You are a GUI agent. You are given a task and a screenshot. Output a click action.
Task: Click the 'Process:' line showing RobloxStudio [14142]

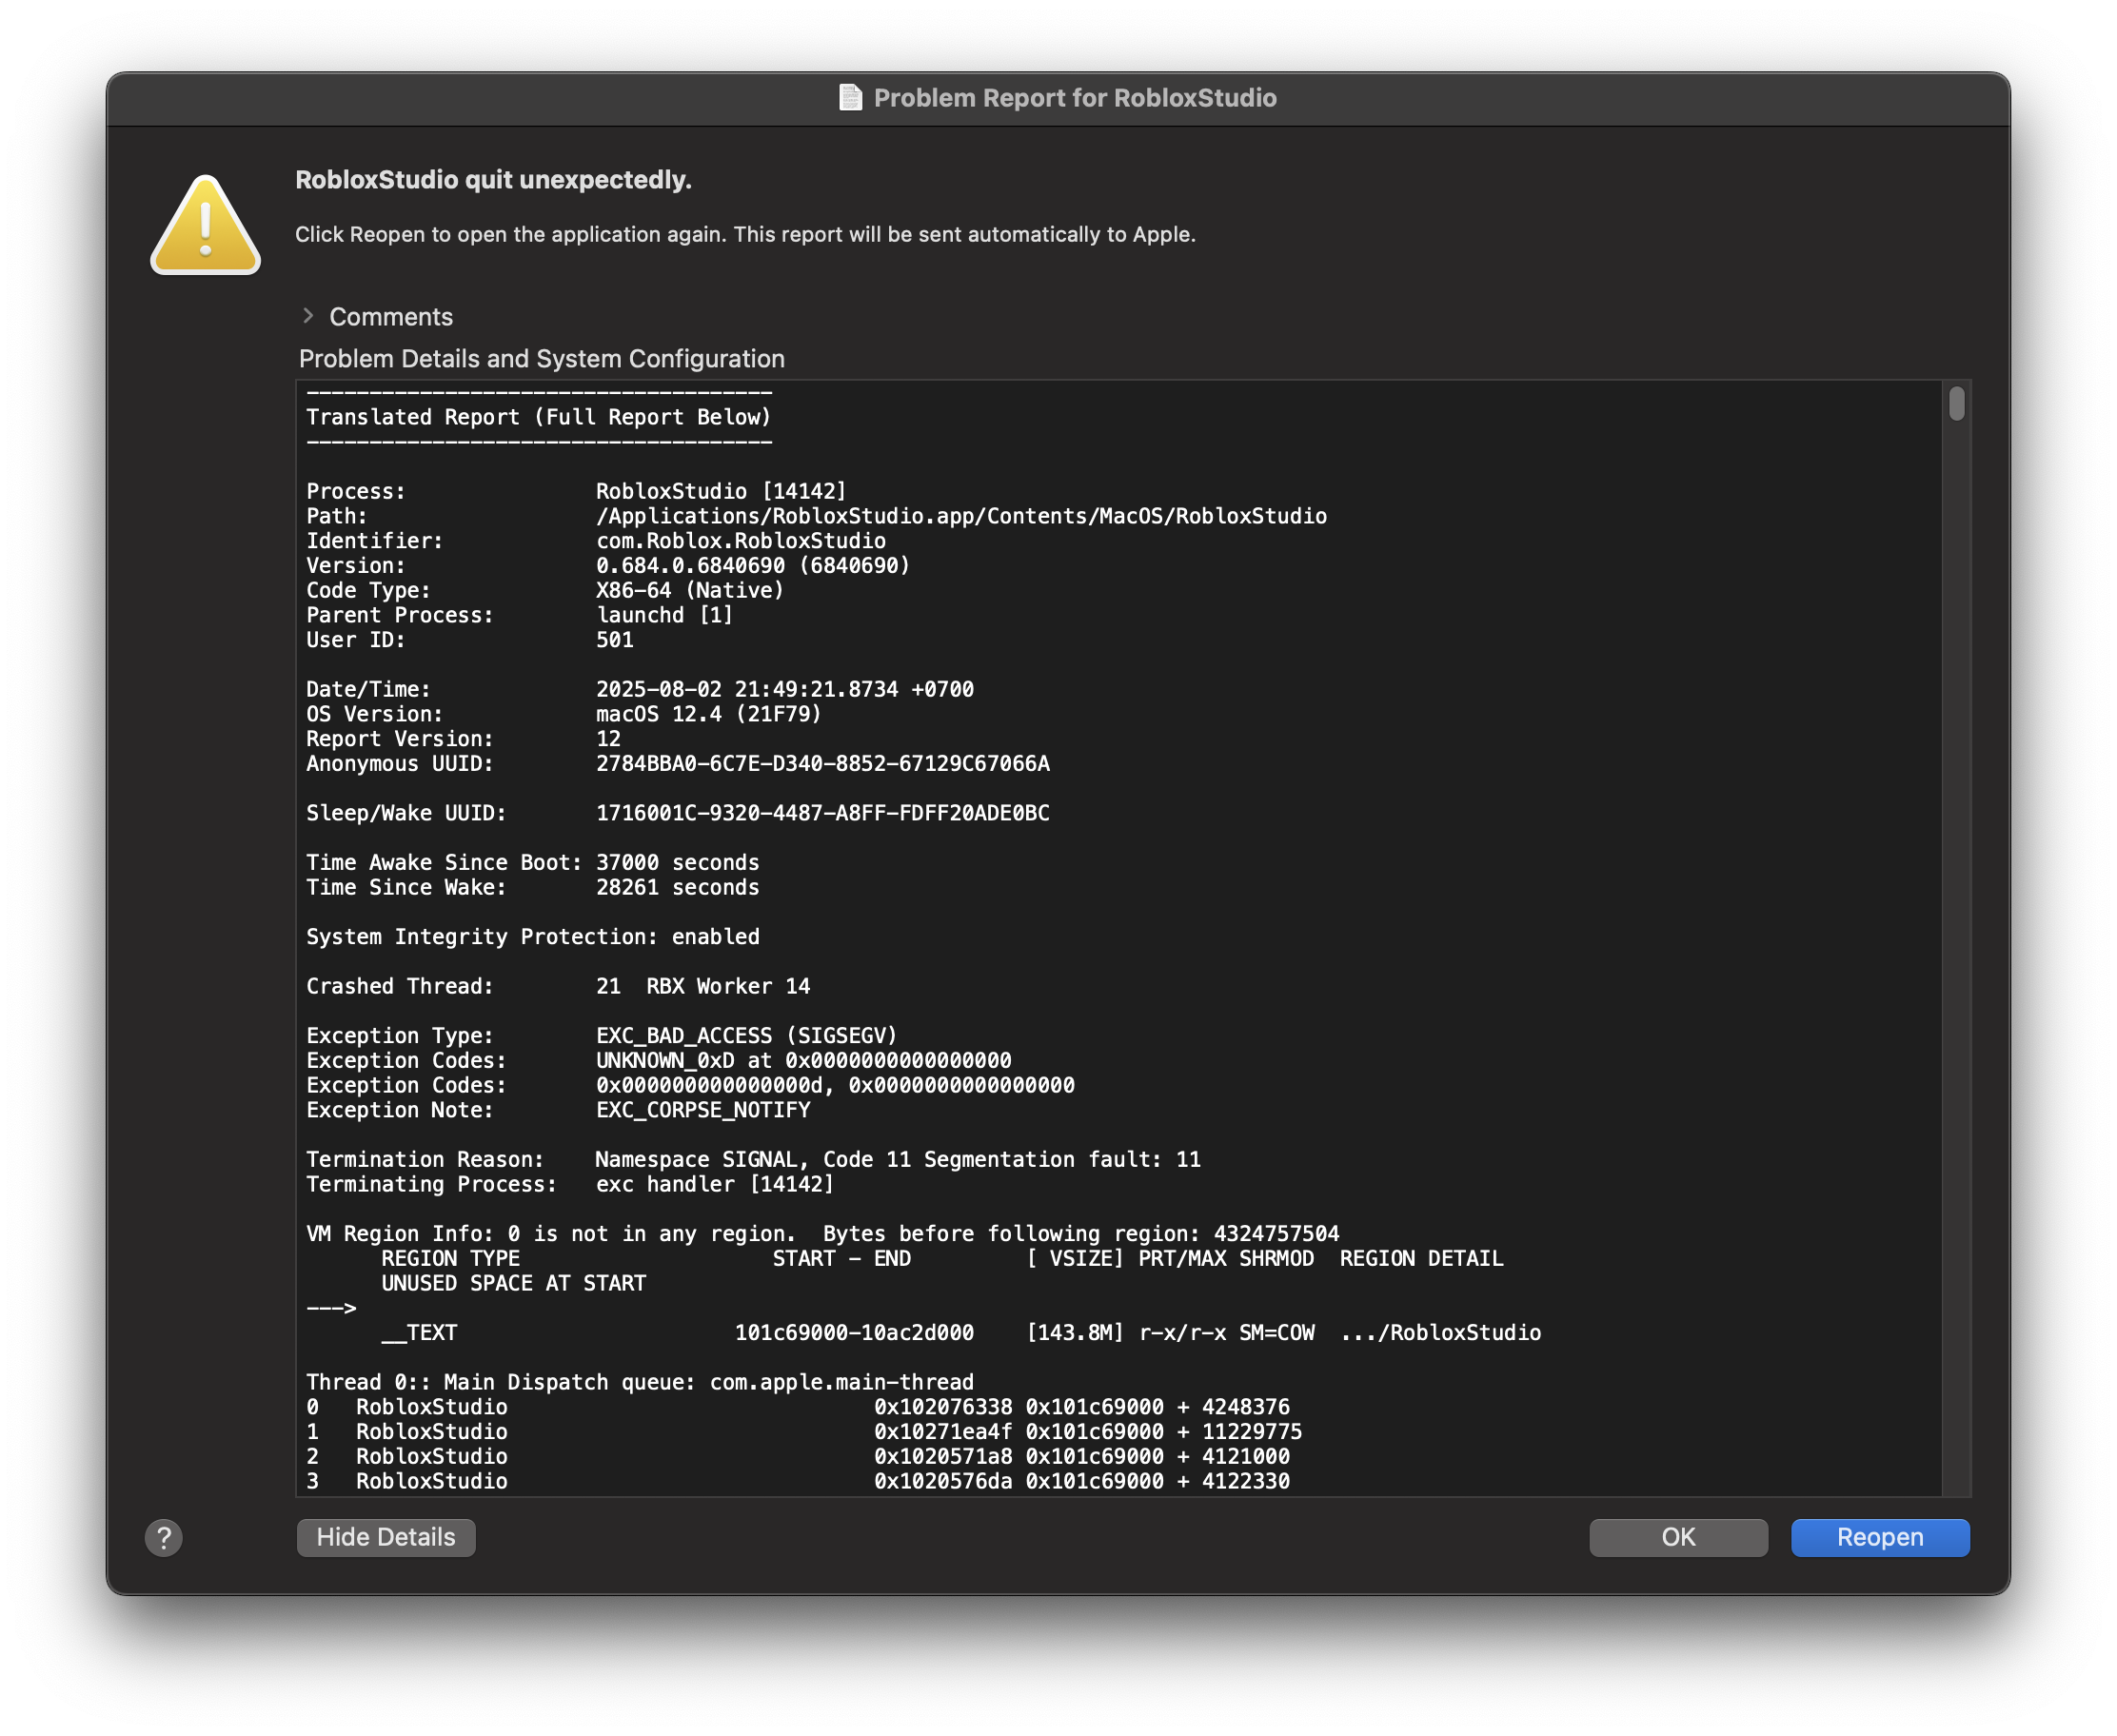pos(576,491)
